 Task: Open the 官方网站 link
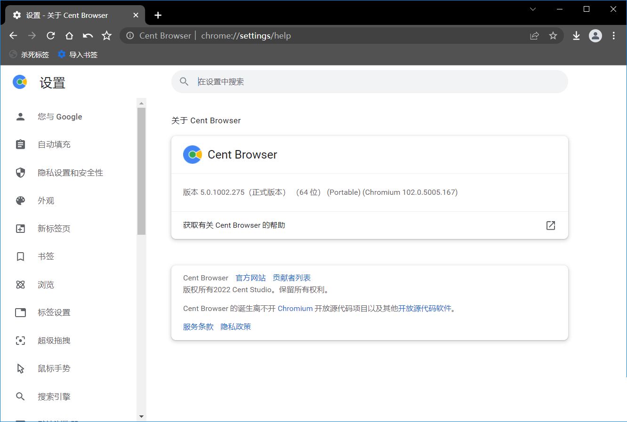pyautogui.click(x=250, y=278)
